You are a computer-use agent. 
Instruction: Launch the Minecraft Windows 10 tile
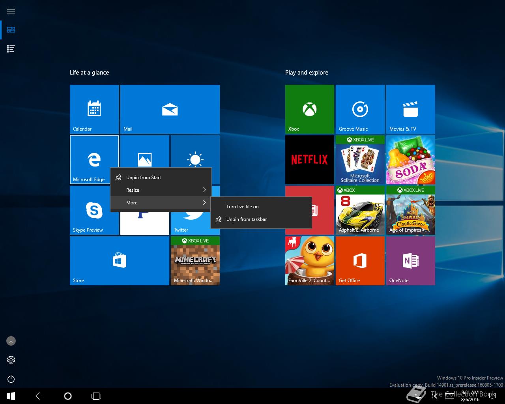(x=195, y=261)
